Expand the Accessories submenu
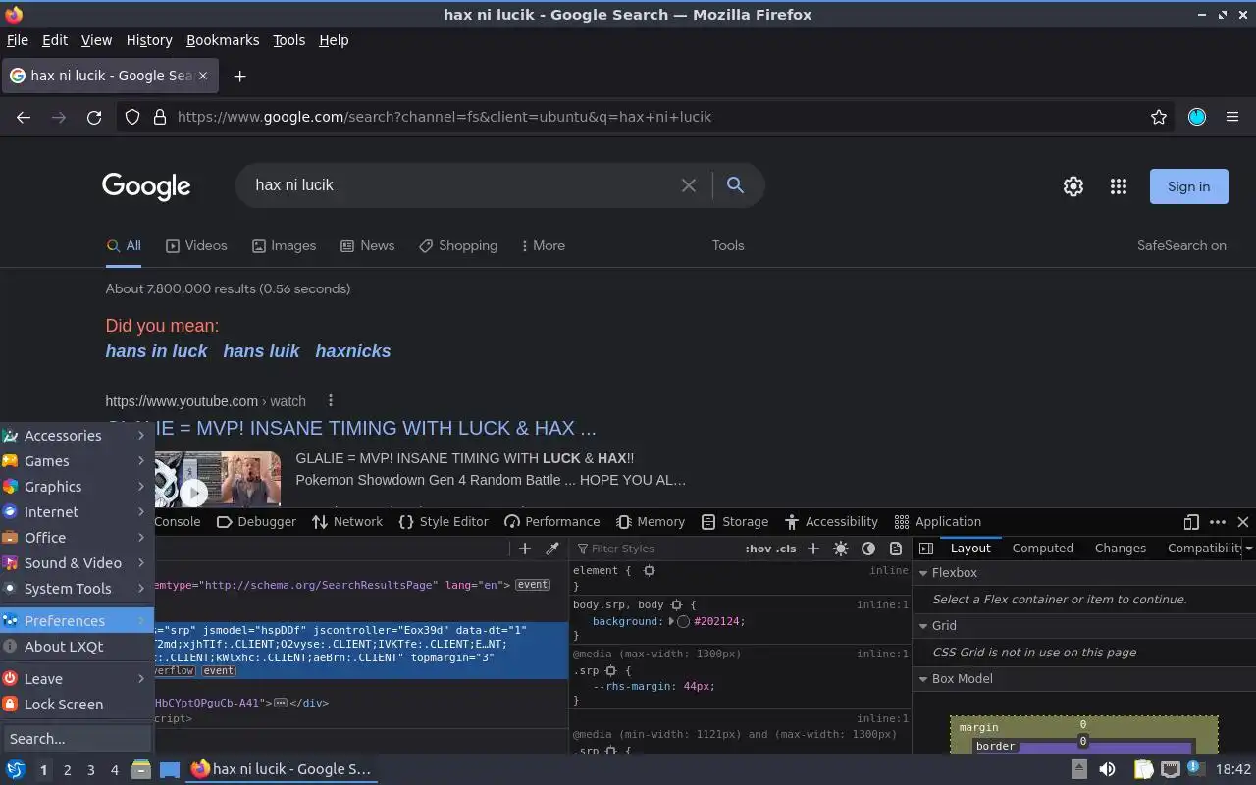The height and width of the screenshot is (785, 1256). point(77,436)
